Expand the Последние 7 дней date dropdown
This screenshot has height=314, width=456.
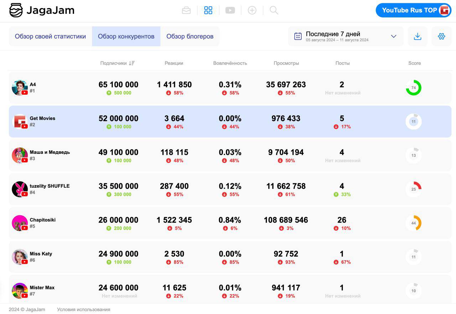point(393,36)
